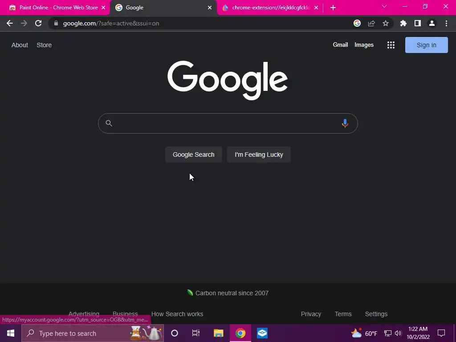Open the Chrome profile avatar menu
This screenshot has width=456, height=342.
(432, 23)
